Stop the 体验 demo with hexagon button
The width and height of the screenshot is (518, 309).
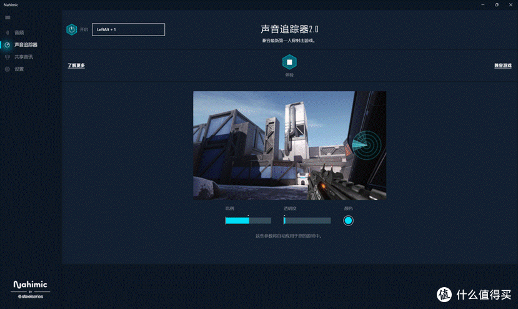(289, 62)
